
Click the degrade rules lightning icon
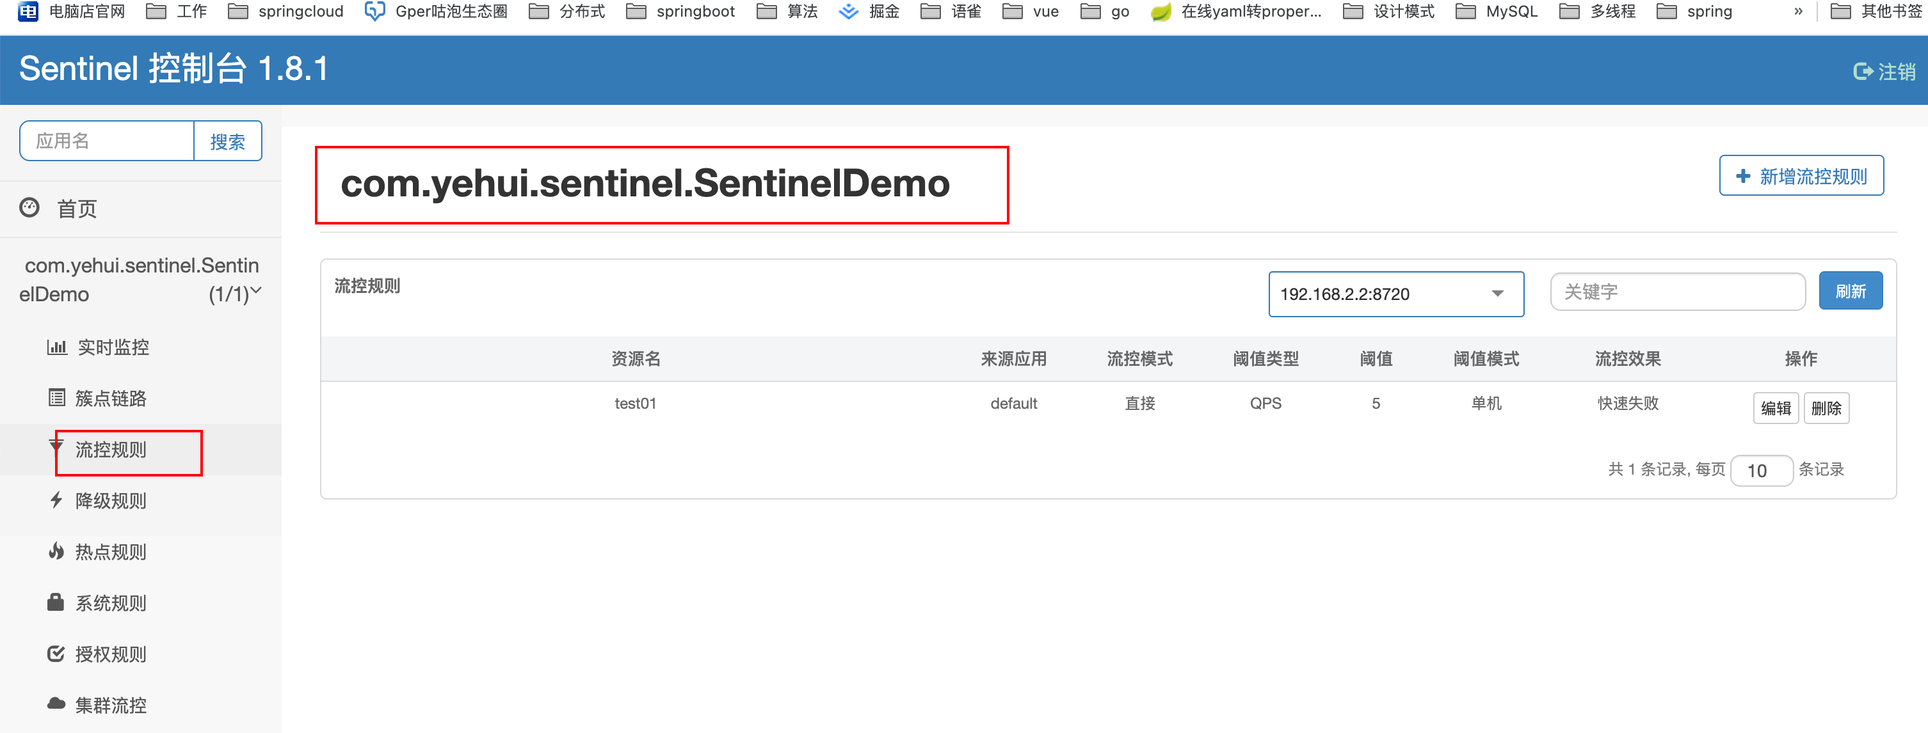point(57,500)
